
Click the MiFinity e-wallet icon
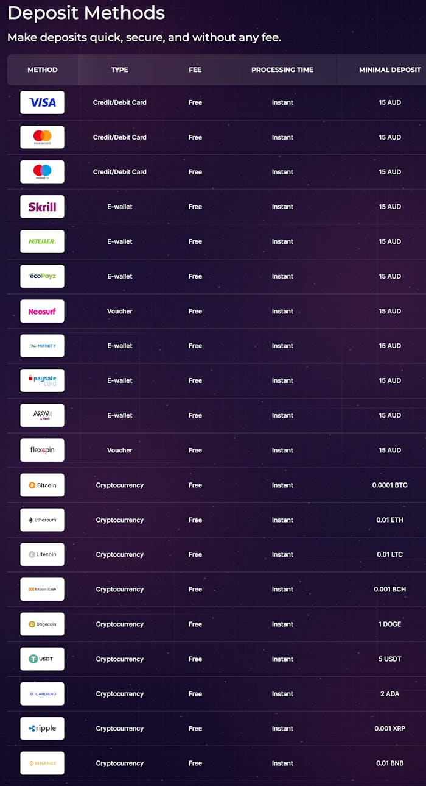(42, 346)
